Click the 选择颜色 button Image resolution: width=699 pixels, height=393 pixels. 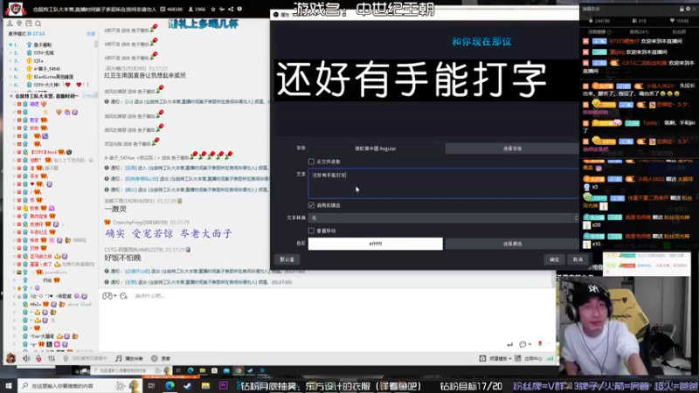pos(512,244)
